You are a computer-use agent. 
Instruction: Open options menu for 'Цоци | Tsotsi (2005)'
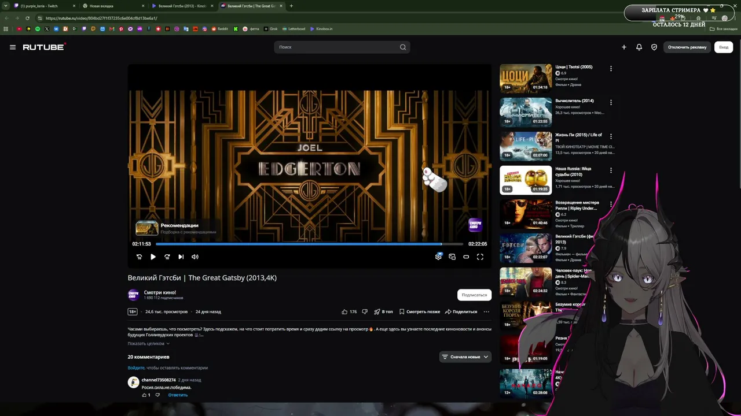click(611, 69)
